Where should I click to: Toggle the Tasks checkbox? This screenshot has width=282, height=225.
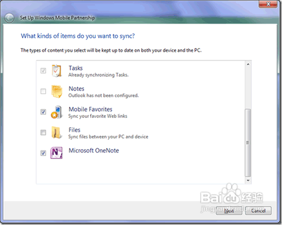pyautogui.click(x=43, y=71)
